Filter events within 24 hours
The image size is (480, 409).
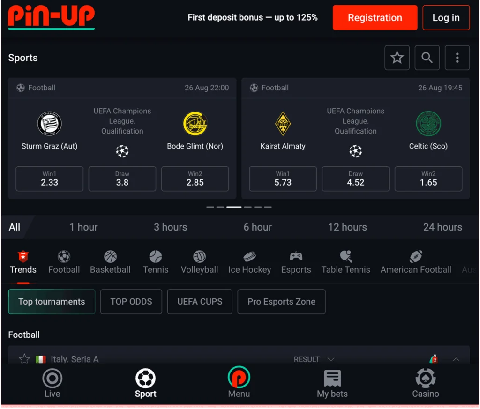point(442,227)
